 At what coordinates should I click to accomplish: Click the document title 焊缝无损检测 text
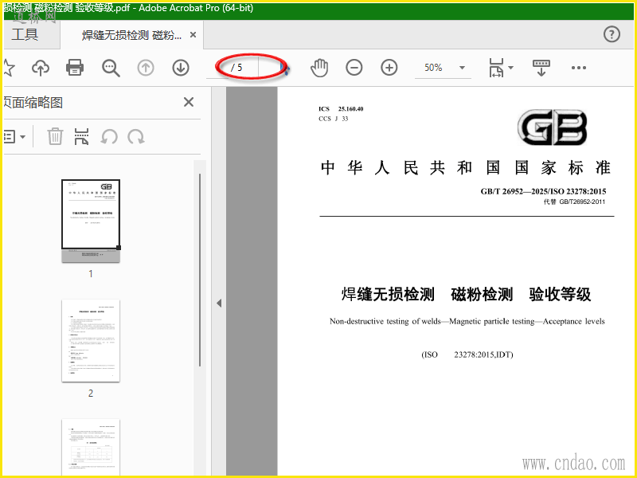click(388, 294)
